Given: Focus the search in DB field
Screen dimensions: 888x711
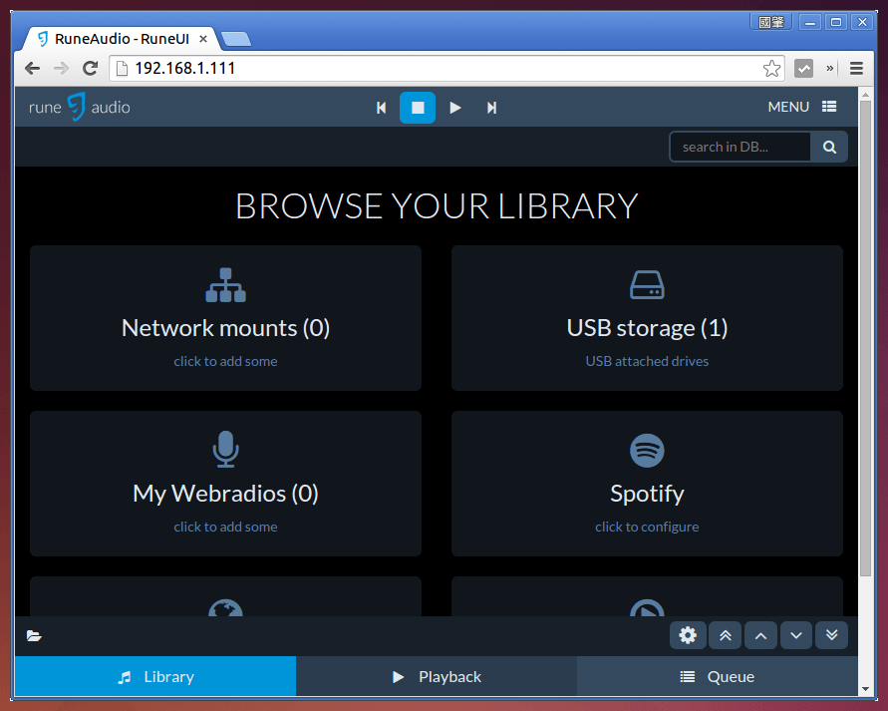Looking at the screenshot, I should tap(740, 147).
